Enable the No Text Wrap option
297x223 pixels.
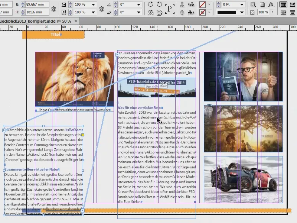tap(283, 4)
